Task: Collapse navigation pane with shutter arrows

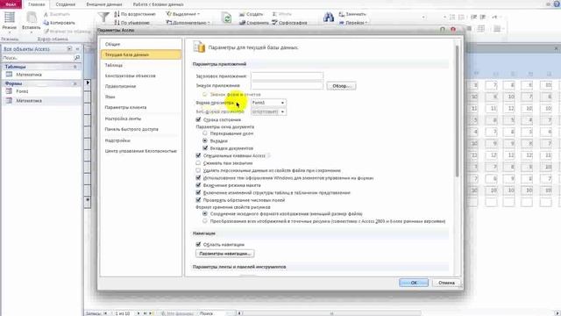Action: [x=78, y=49]
